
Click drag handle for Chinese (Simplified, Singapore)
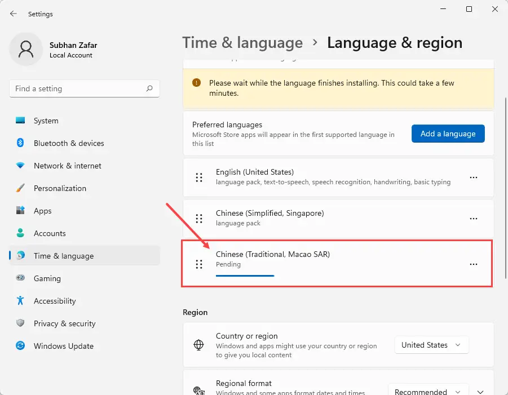pos(199,219)
